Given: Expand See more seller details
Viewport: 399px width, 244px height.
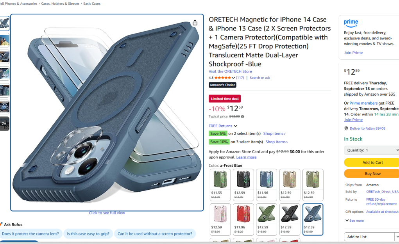Looking at the screenshot, I should (354, 220).
